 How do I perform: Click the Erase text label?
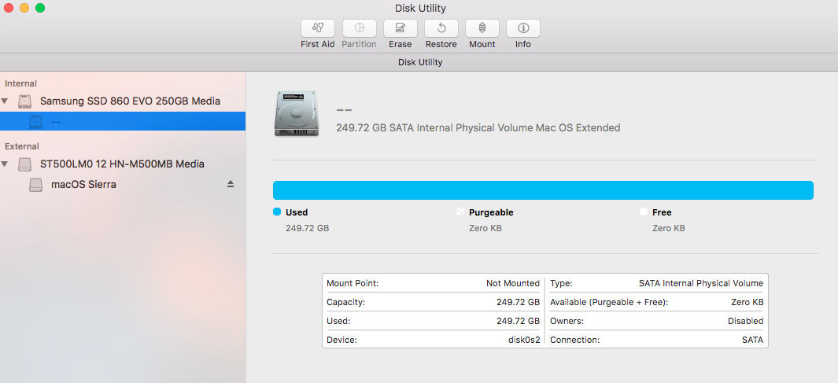coord(400,44)
